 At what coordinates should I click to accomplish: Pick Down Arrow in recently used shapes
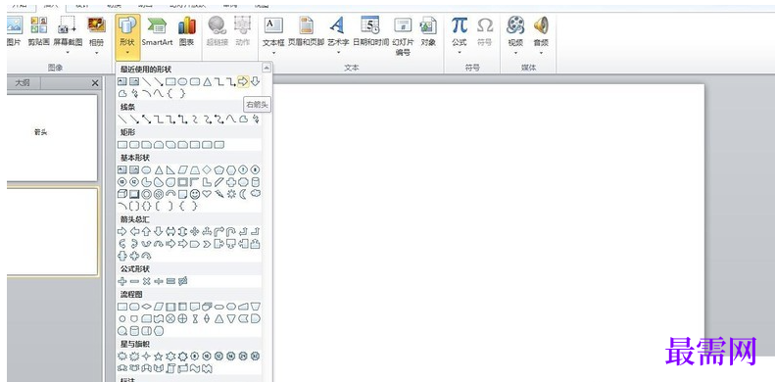tap(255, 81)
